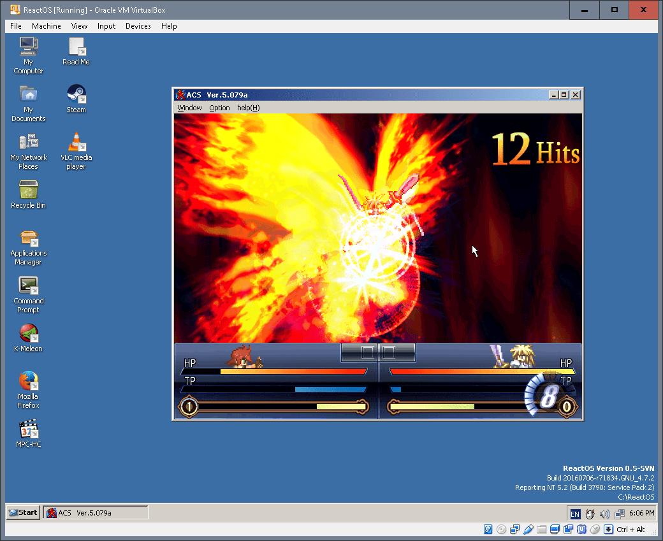The image size is (663, 541).
Task: Click the VirtualBox hard disk status icon
Action: pyautogui.click(x=488, y=529)
